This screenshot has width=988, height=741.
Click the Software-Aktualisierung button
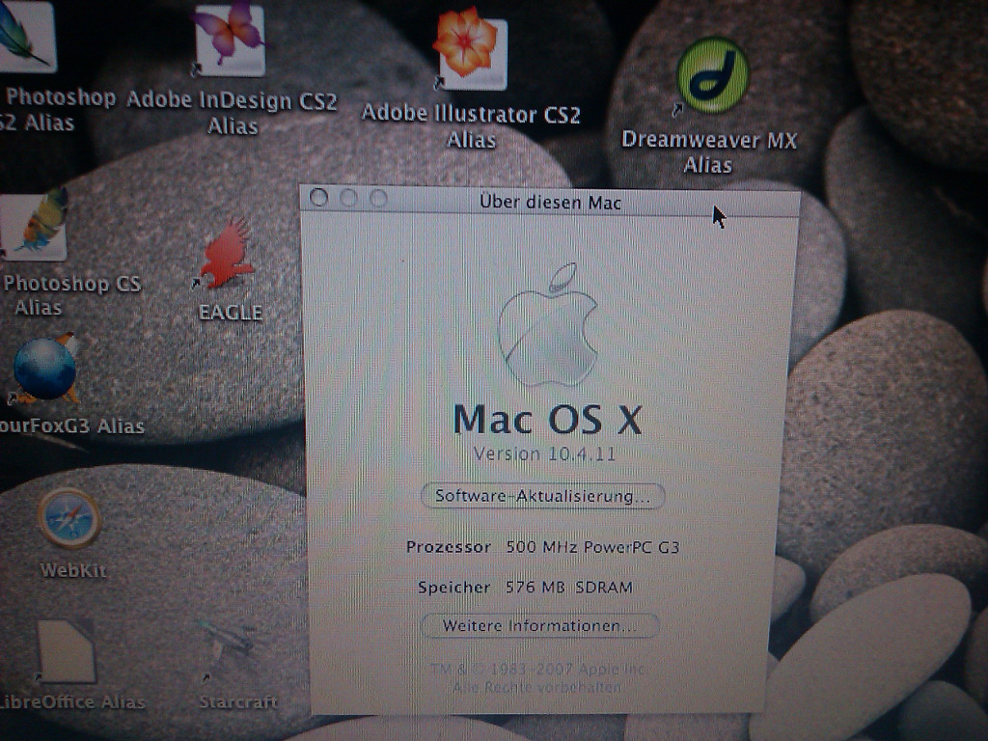click(x=542, y=496)
